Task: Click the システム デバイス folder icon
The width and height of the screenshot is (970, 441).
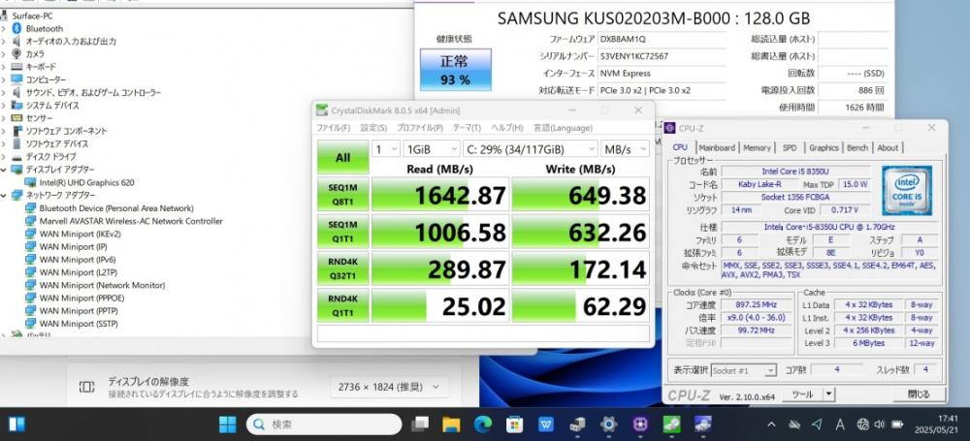Action: click(16, 105)
